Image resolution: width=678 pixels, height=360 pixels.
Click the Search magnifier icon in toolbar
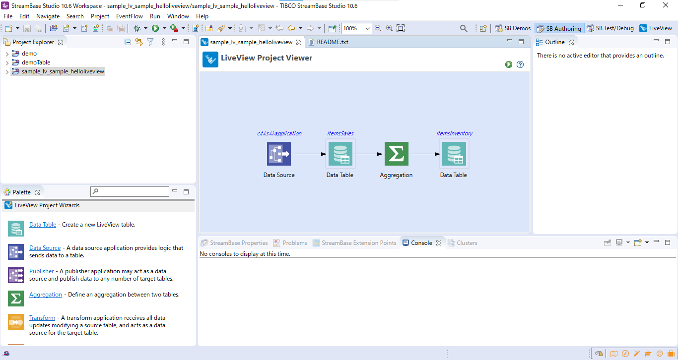pos(464,28)
